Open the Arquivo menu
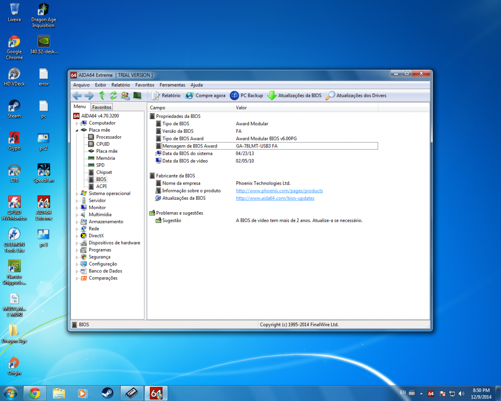501x401 pixels. click(x=81, y=85)
